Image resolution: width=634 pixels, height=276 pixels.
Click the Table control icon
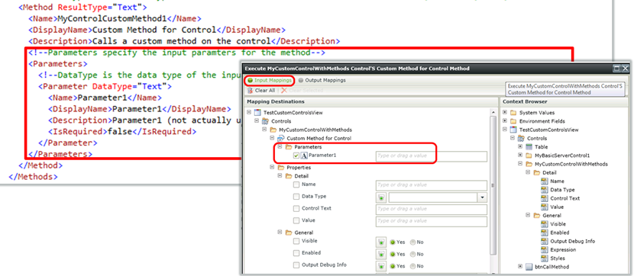click(x=529, y=146)
